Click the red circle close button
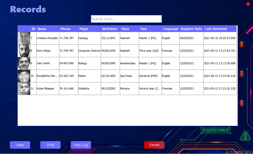 pos(248,4)
